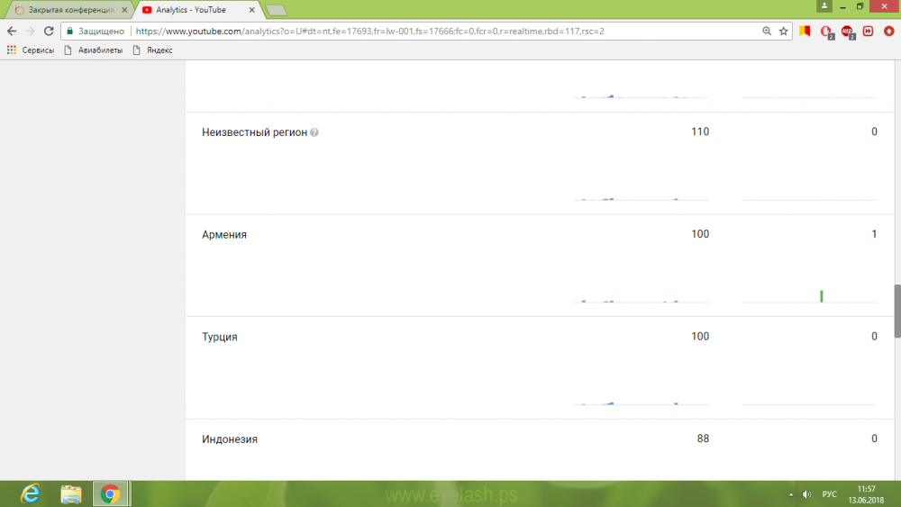Viewport: 901px width, 507px height.
Task: Go back to the previous page
Action: pos(12,31)
